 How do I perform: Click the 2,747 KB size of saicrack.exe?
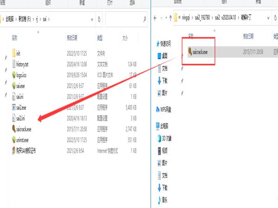131,129
